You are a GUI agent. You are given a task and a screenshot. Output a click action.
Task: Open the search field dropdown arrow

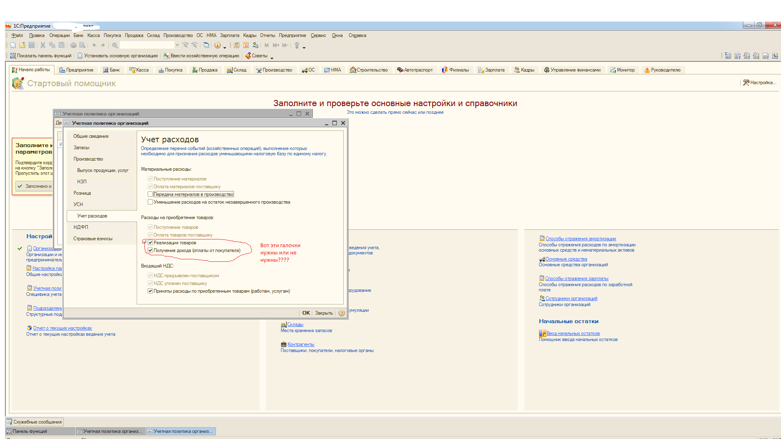(x=177, y=46)
